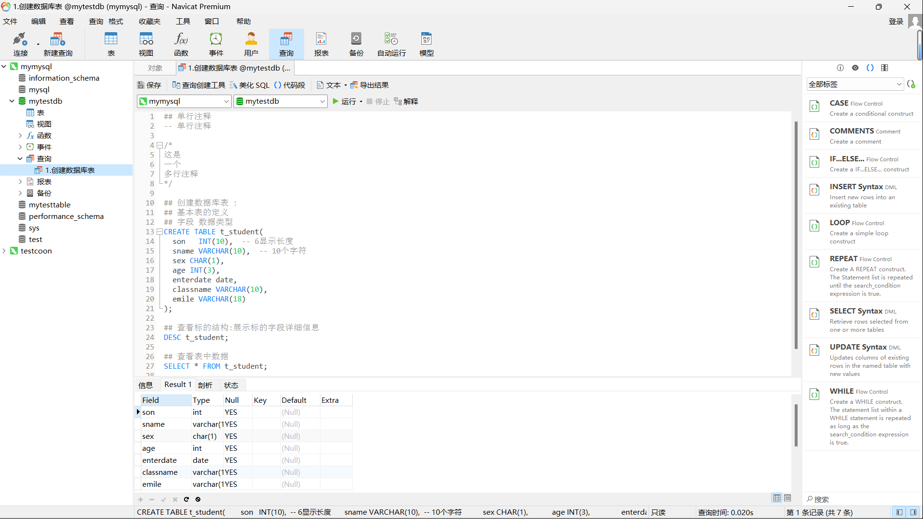Switch result view to form view
Viewport: 923px width, 519px height.
click(788, 498)
